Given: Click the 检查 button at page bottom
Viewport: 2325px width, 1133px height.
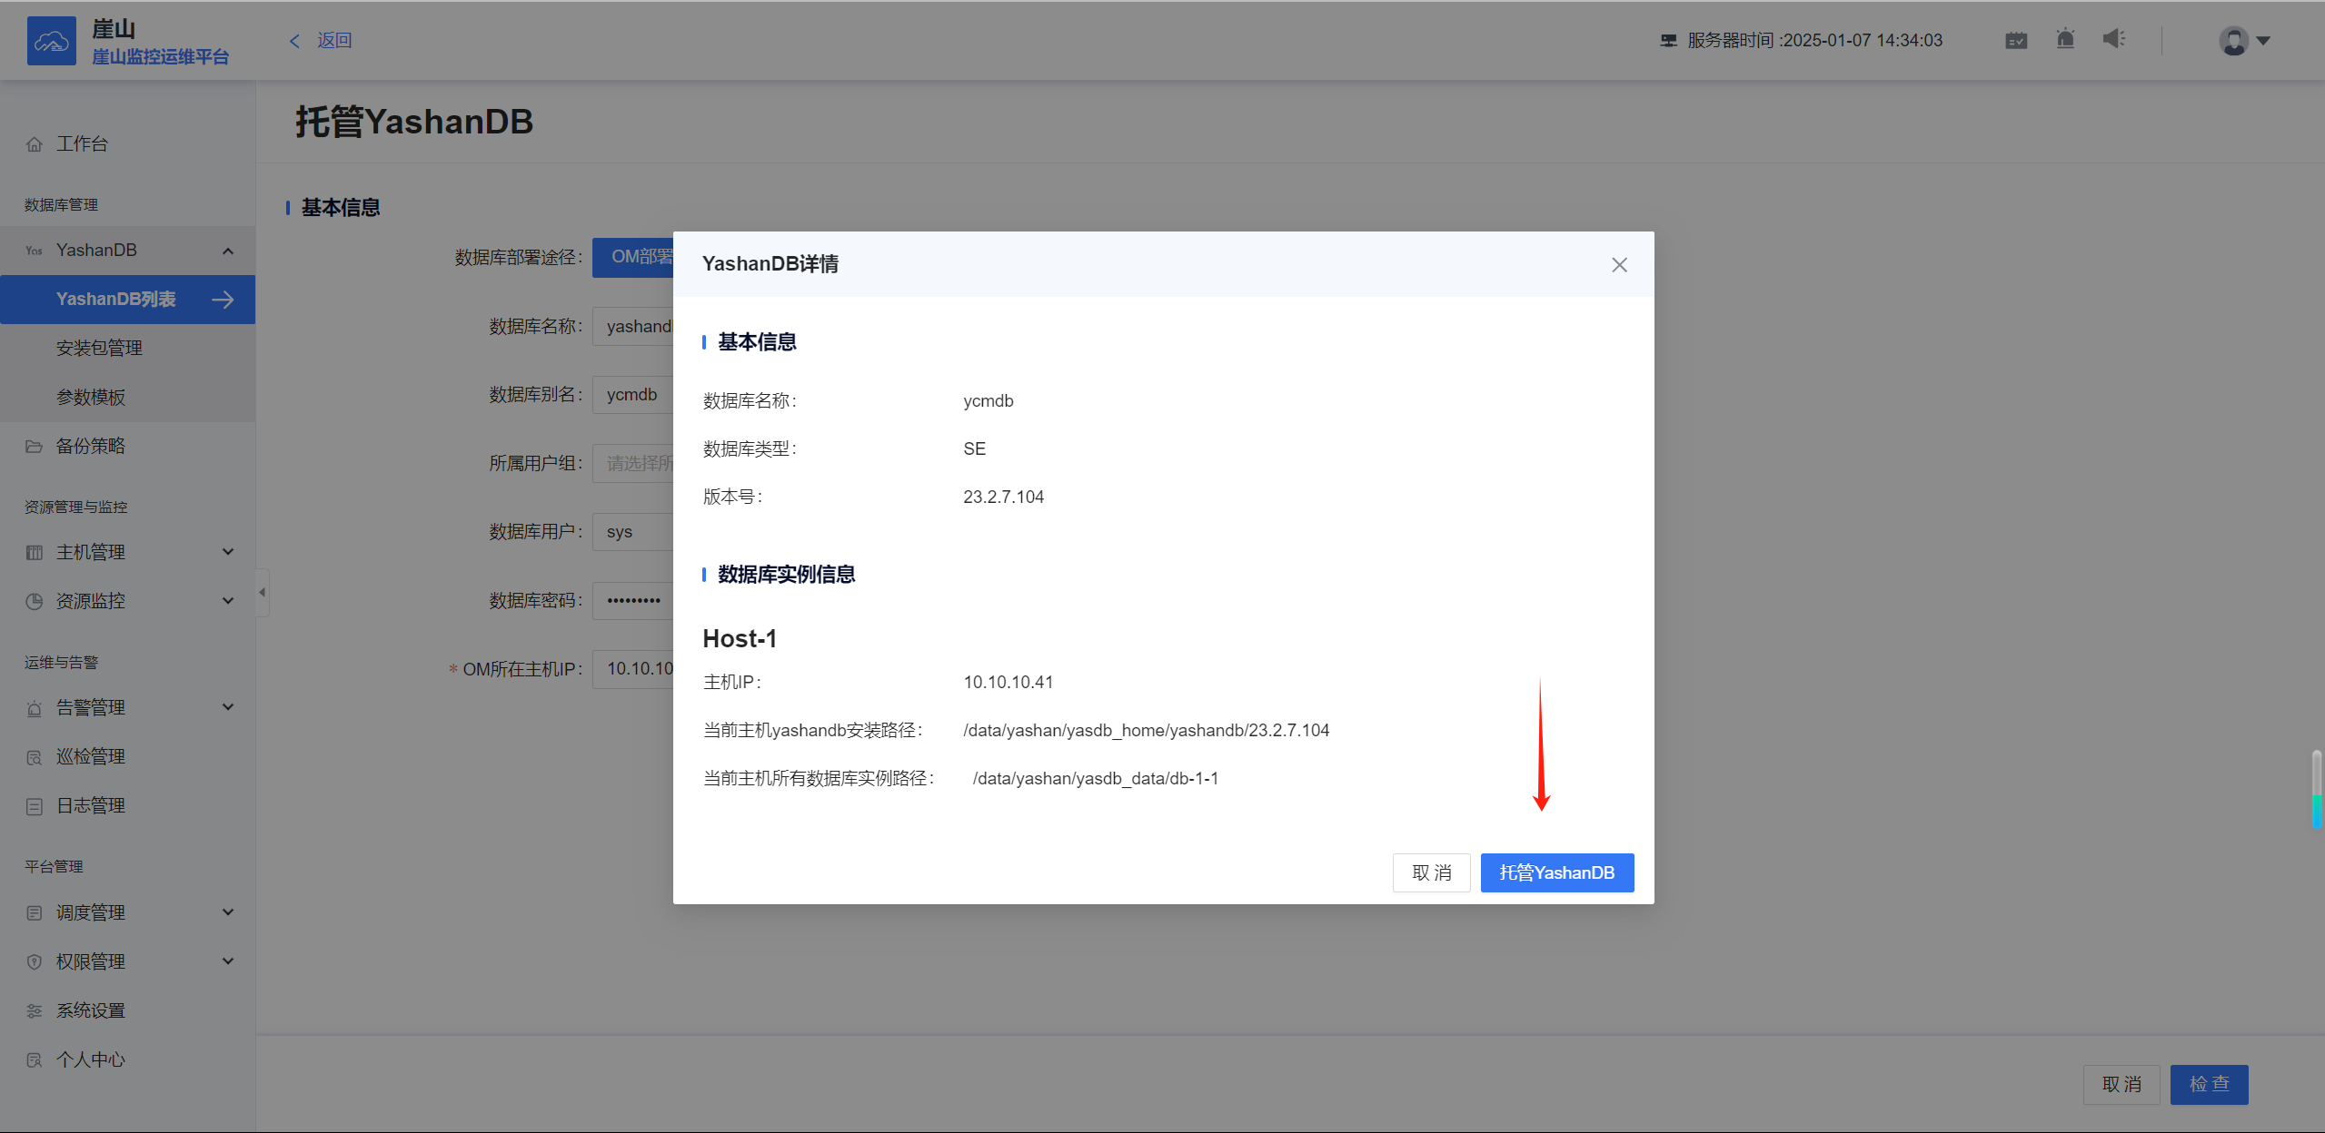Looking at the screenshot, I should 2210,1085.
